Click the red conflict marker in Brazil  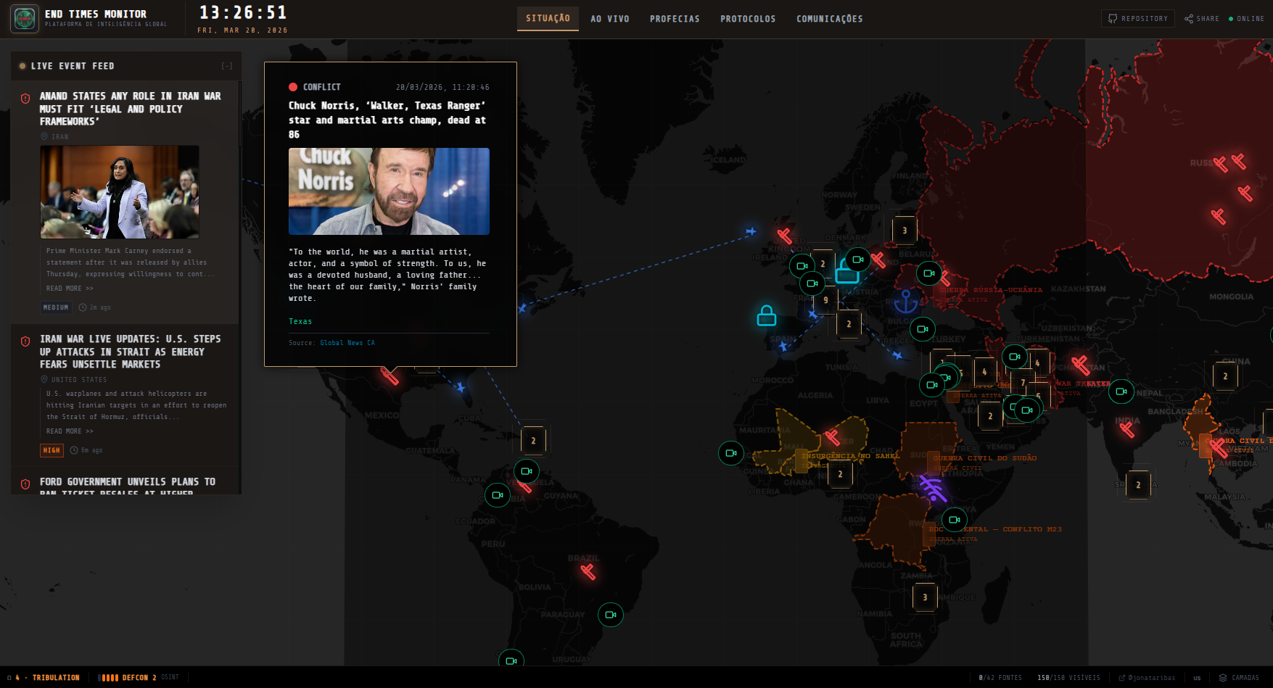(x=588, y=571)
